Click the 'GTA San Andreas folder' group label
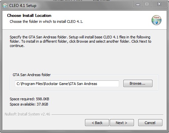Viewport: 169px width, 133px height. click(x=32, y=75)
